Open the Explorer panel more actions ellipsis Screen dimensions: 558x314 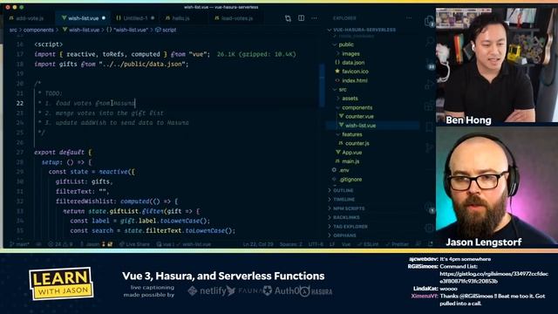(x=409, y=17)
